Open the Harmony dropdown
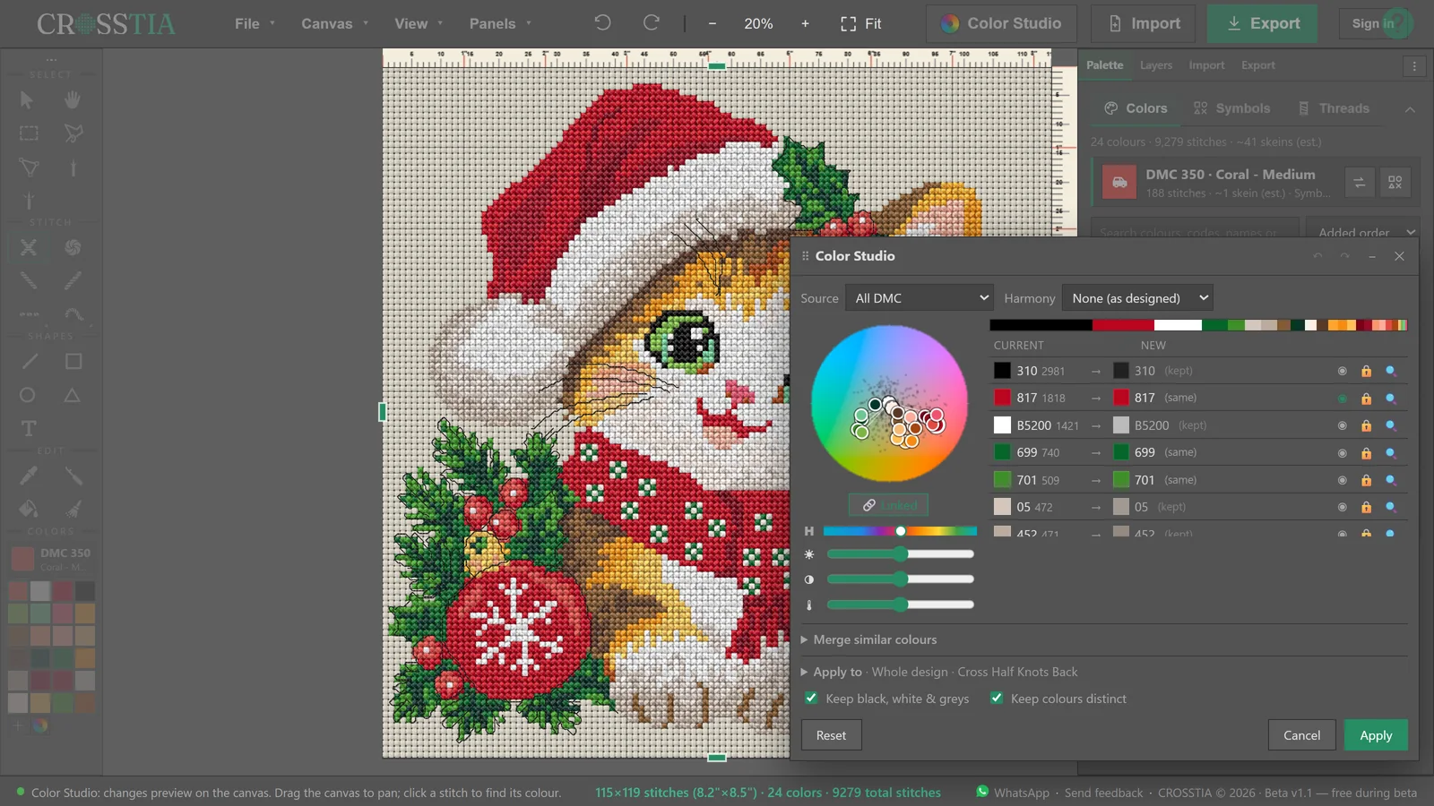 [x=1138, y=298]
